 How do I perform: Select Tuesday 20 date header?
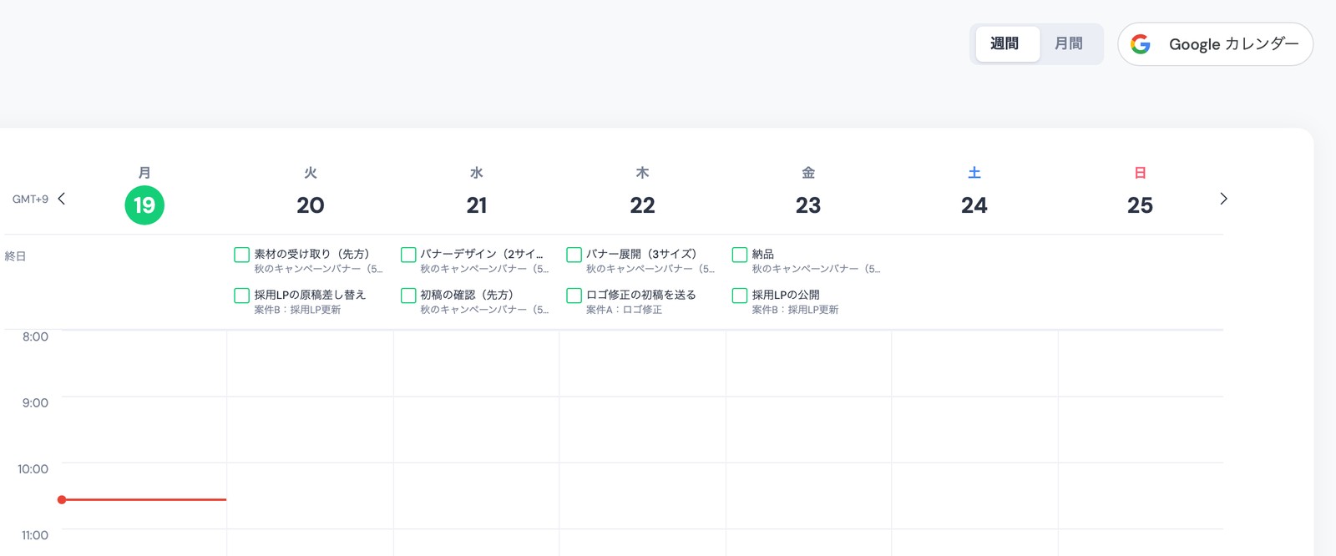pyautogui.click(x=311, y=205)
